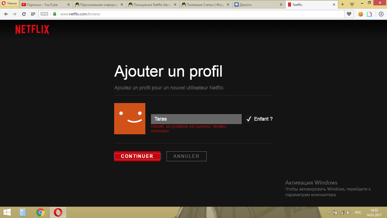Close the Персональная информация tab

coord(122,5)
